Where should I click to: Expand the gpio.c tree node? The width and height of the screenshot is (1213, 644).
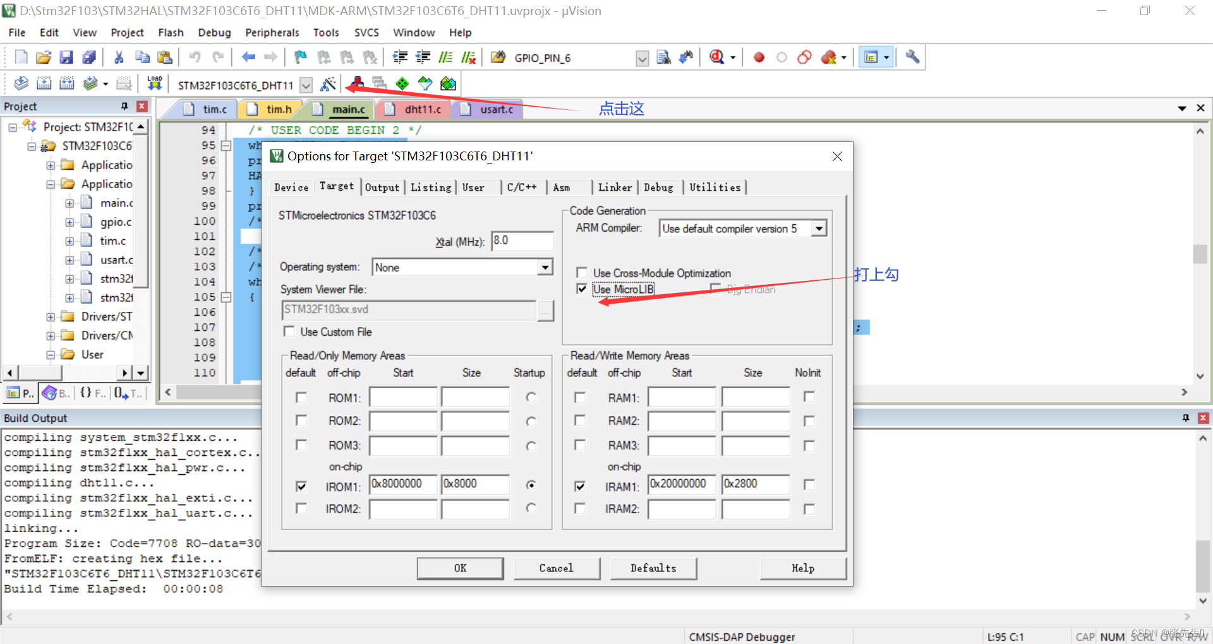coord(69,222)
